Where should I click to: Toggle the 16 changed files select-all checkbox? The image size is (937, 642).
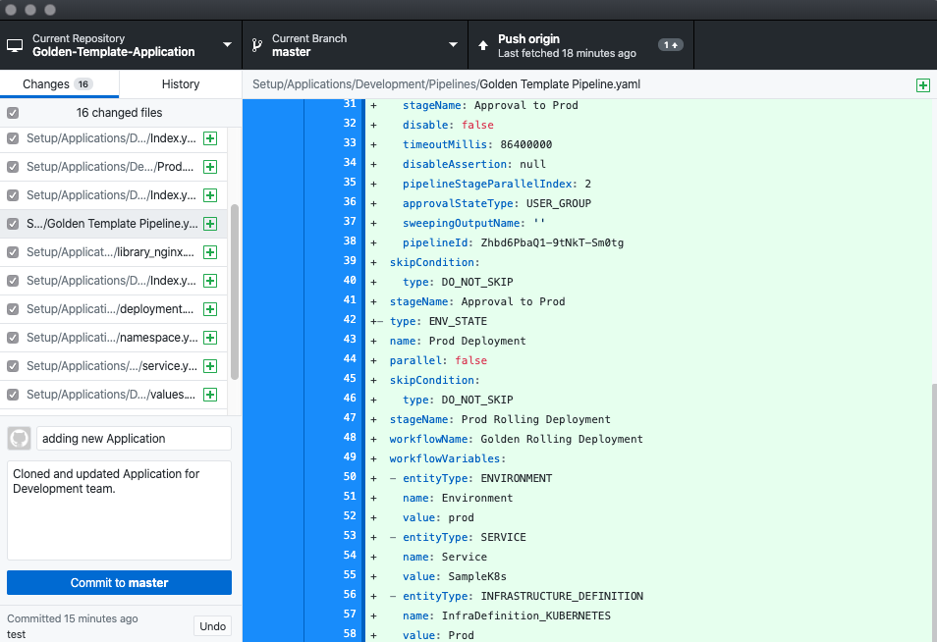[13, 113]
